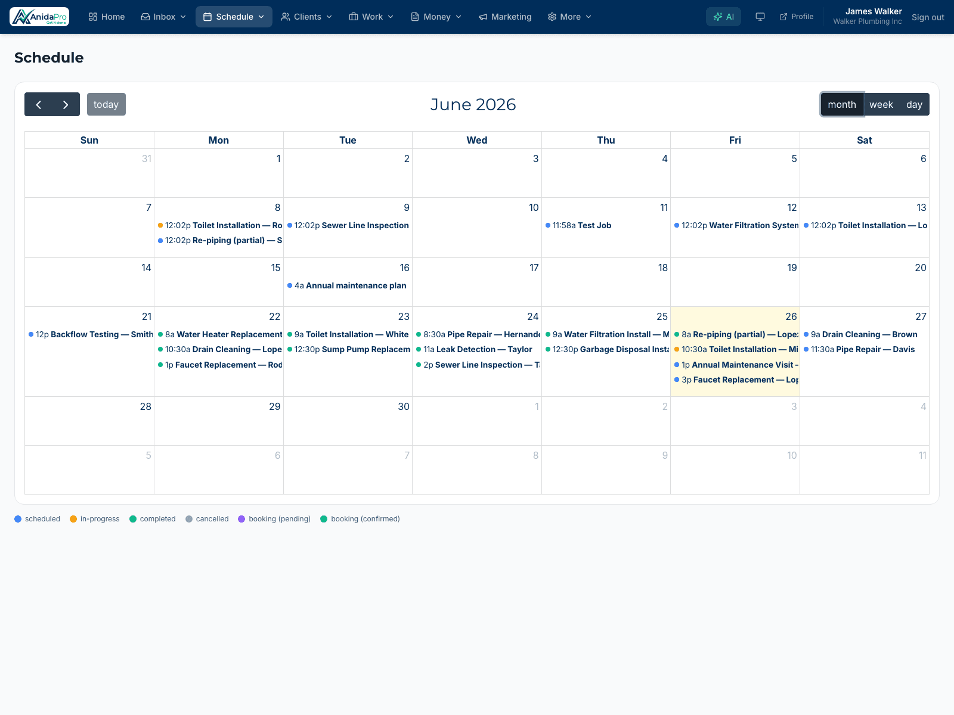Switch to day view

coord(914,104)
